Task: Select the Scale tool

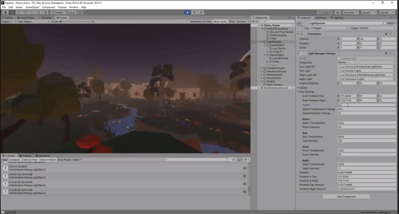Action: pyautogui.click(x=25, y=12)
